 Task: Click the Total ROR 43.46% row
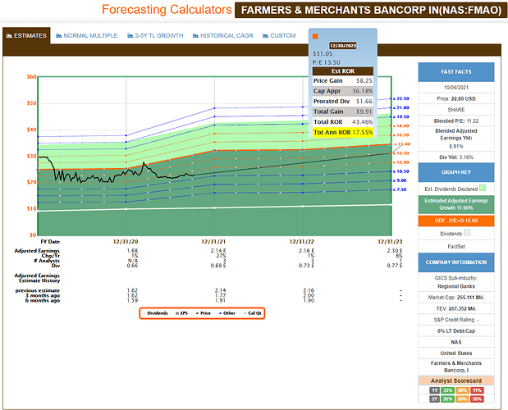point(343,121)
